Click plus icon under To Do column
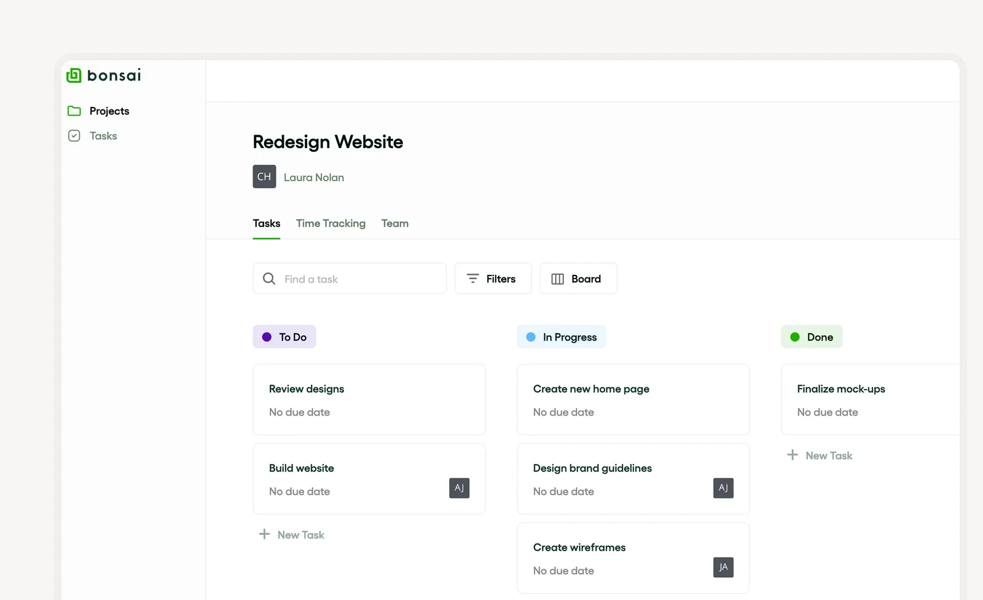The image size is (983, 600). [264, 534]
